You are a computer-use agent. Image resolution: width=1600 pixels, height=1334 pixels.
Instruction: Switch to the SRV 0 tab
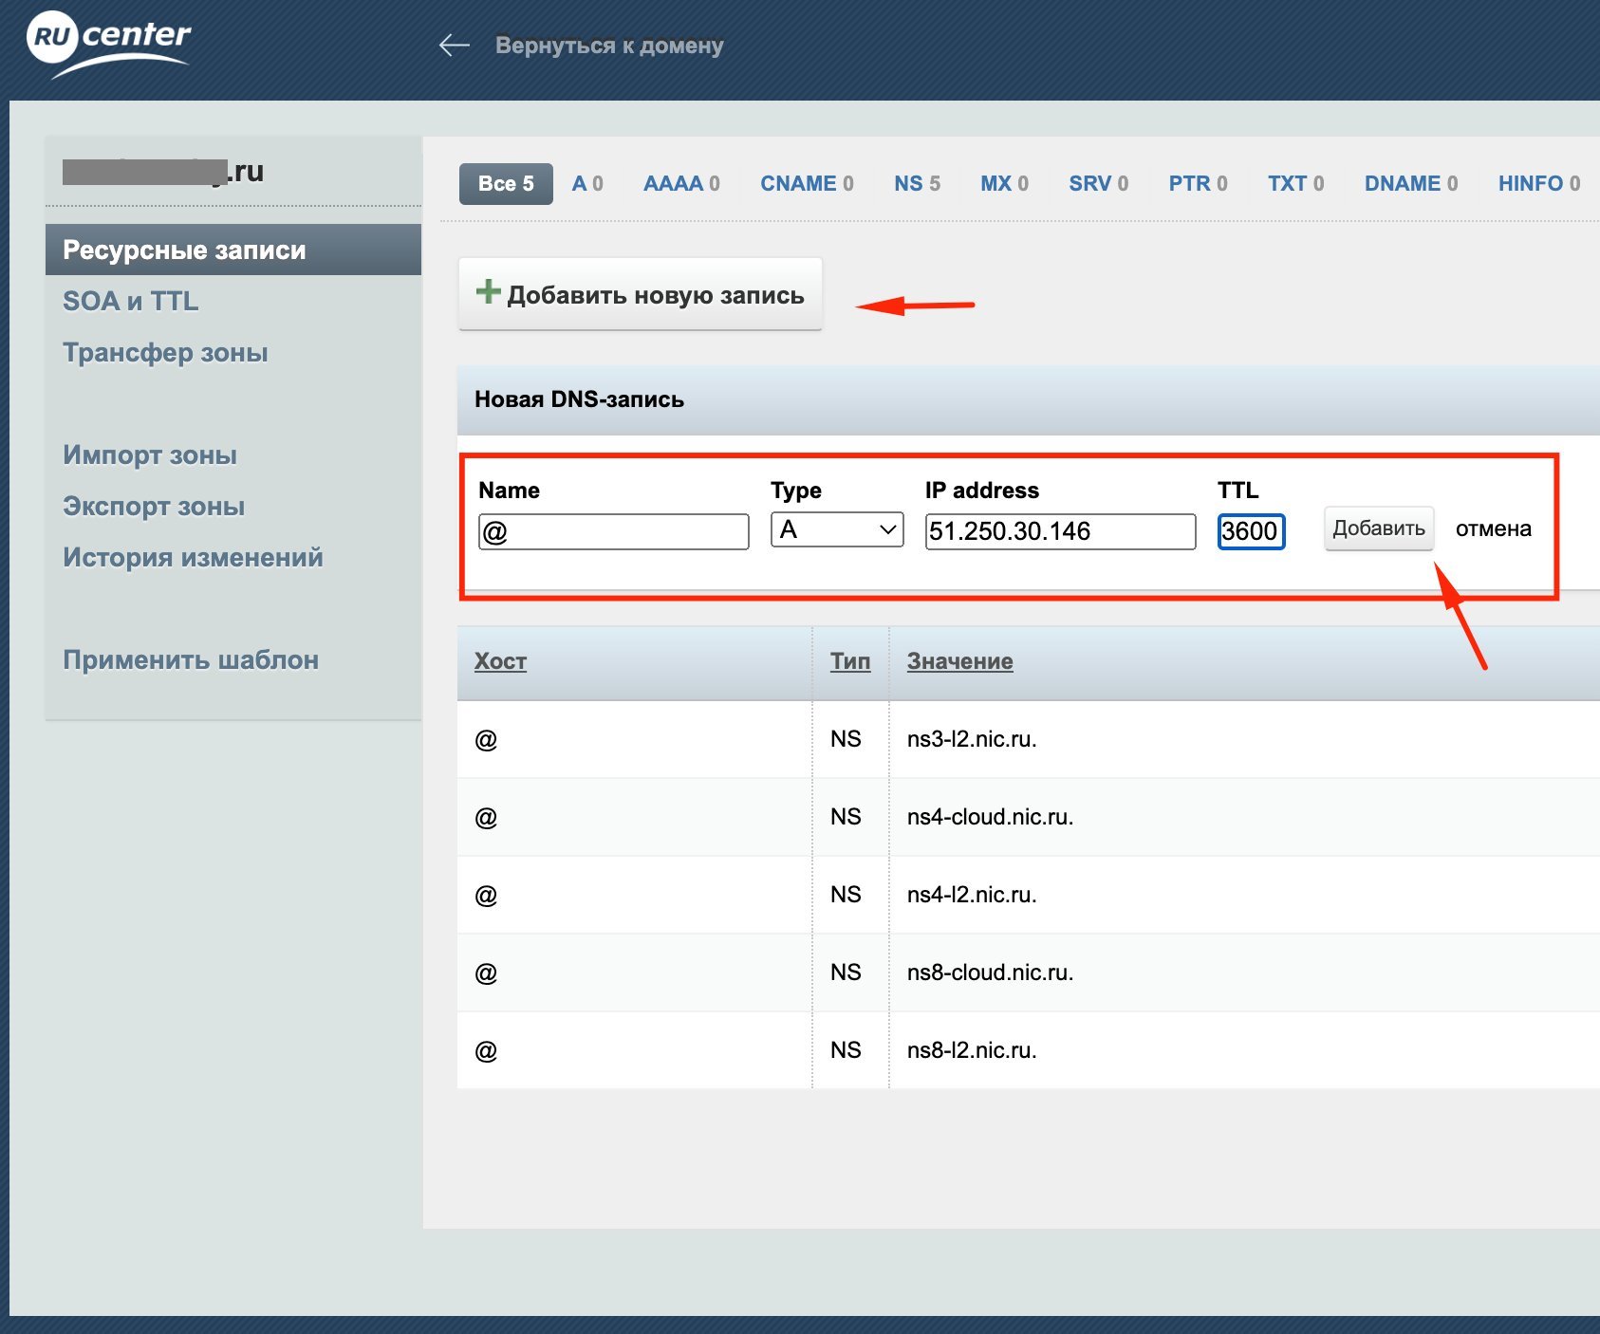point(1098,184)
